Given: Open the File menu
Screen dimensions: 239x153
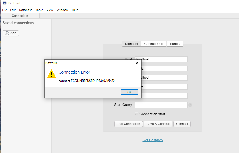Looking at the screenshot, I should pyautogui.click(x=5, y=10).
